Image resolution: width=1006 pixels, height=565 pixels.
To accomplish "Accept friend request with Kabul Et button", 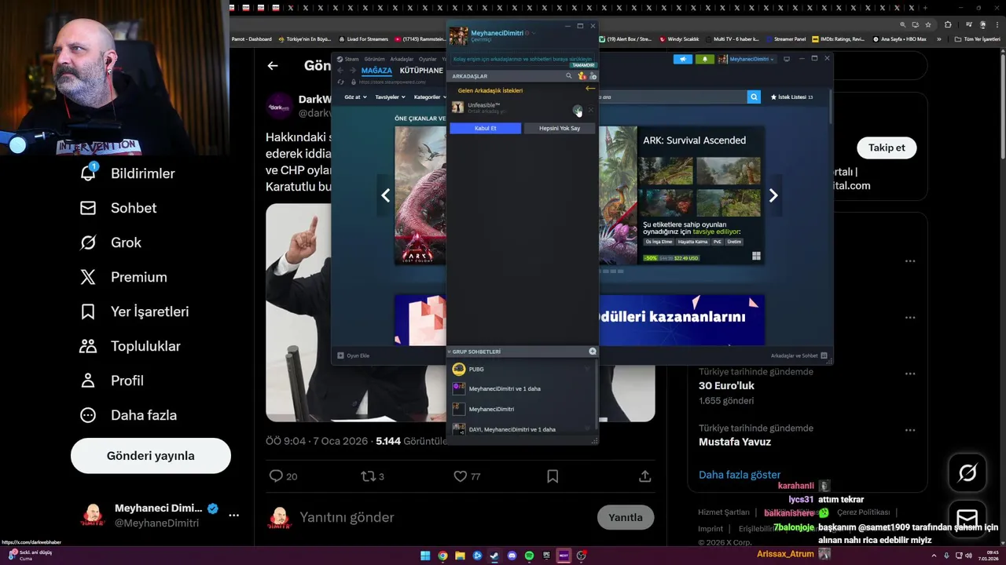I will click(x=485, y=128).
